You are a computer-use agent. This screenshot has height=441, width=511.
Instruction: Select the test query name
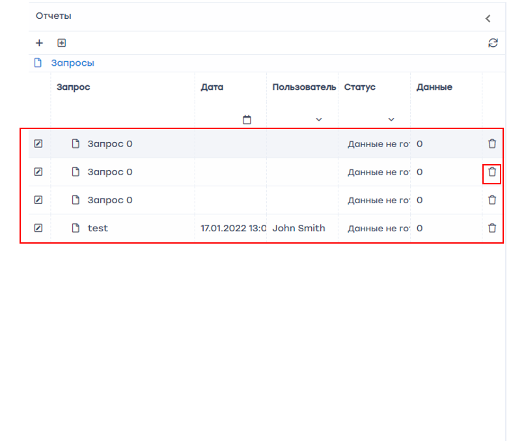[98, 228]
